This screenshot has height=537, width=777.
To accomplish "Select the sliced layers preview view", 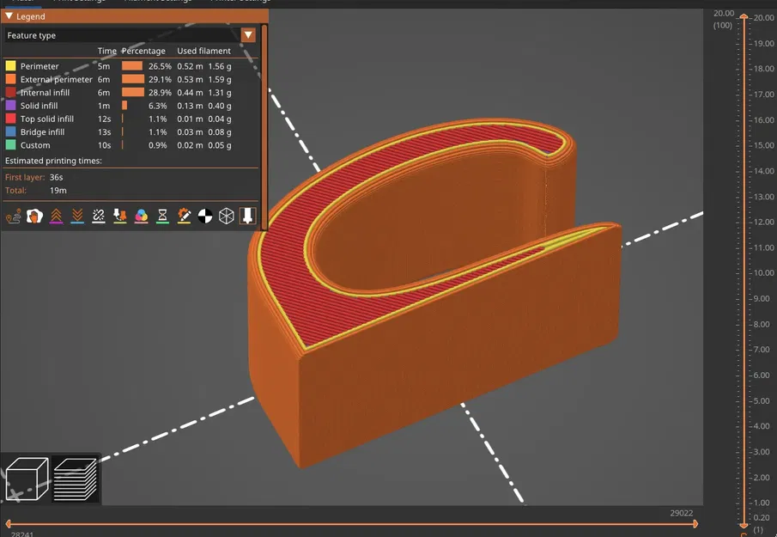I will click(74, 479).
